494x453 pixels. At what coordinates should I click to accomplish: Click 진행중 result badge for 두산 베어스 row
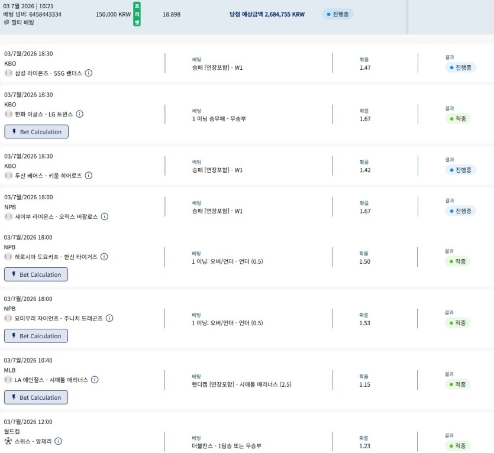click(x=460, y=170)
